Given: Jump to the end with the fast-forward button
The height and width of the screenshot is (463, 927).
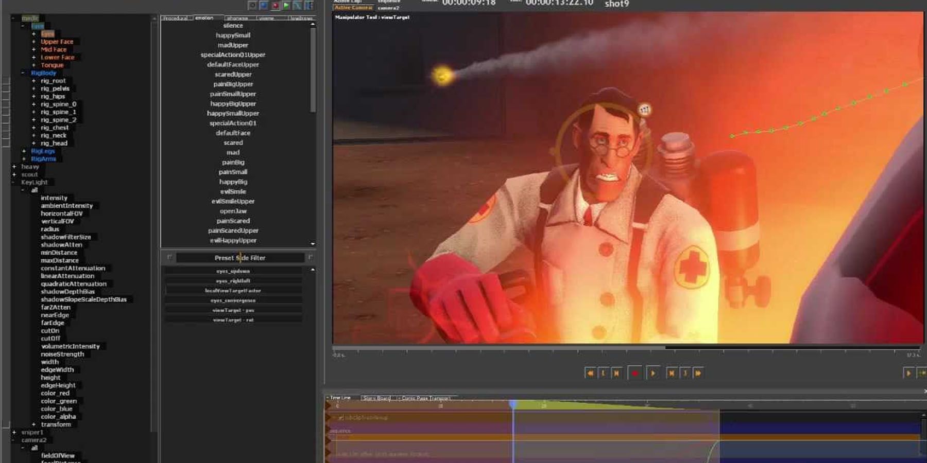Looking at the screenshot, I should point(698,373).
